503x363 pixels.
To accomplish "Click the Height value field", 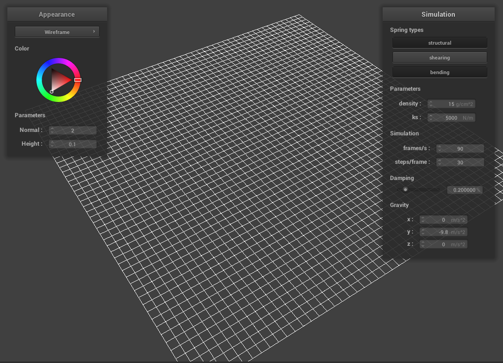I will [73, 144].
